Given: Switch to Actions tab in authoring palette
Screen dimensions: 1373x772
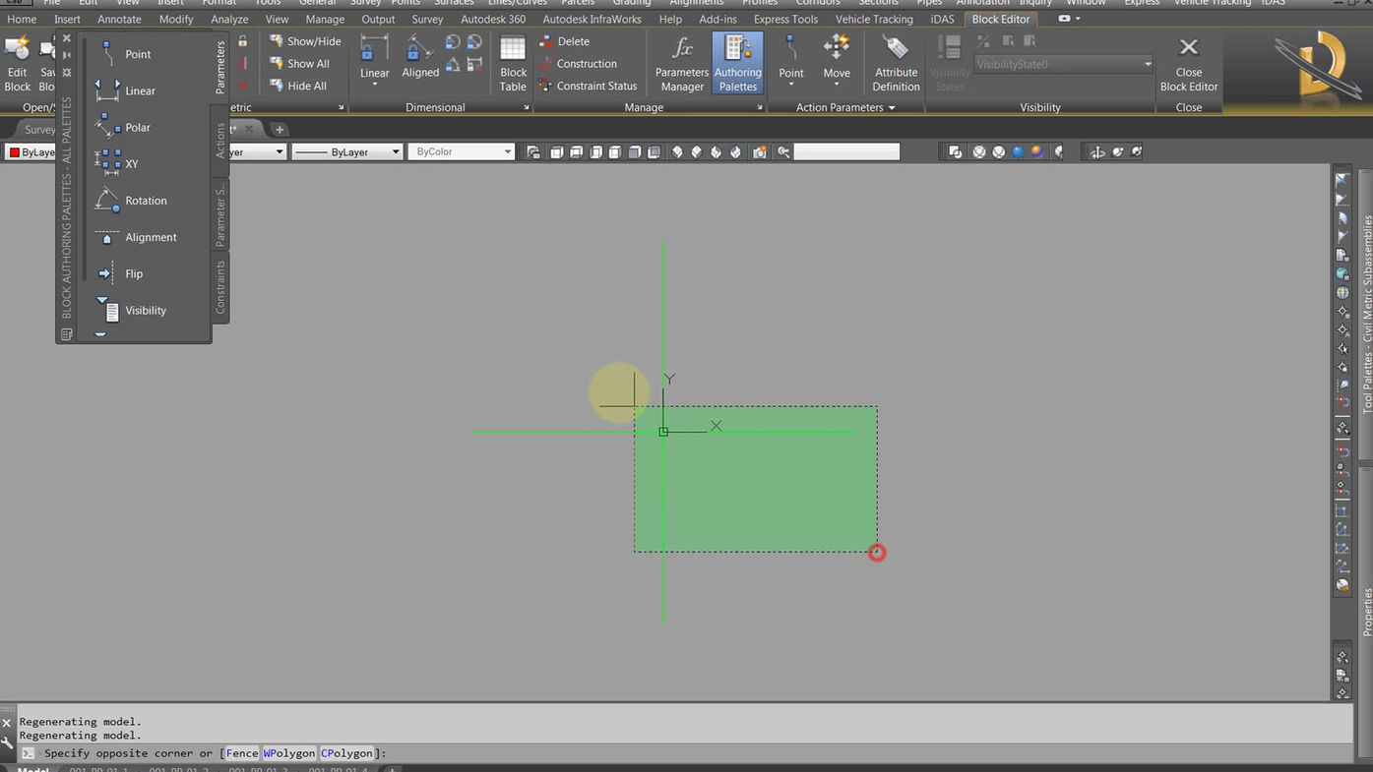Looking at the screenshot, I should [x=220, y=140].
